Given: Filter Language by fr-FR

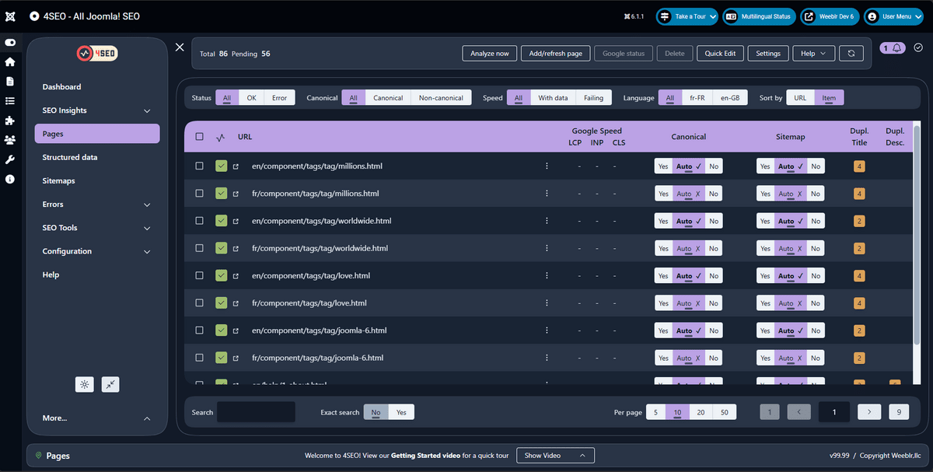Looking at the screenshot, I should coord(697,98).
